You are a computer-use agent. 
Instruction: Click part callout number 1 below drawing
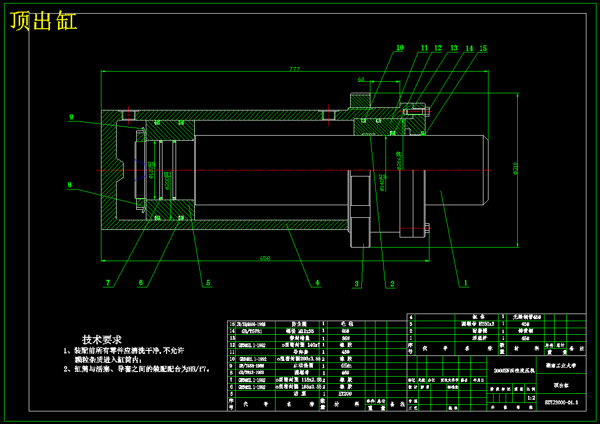tap(466, 283)
